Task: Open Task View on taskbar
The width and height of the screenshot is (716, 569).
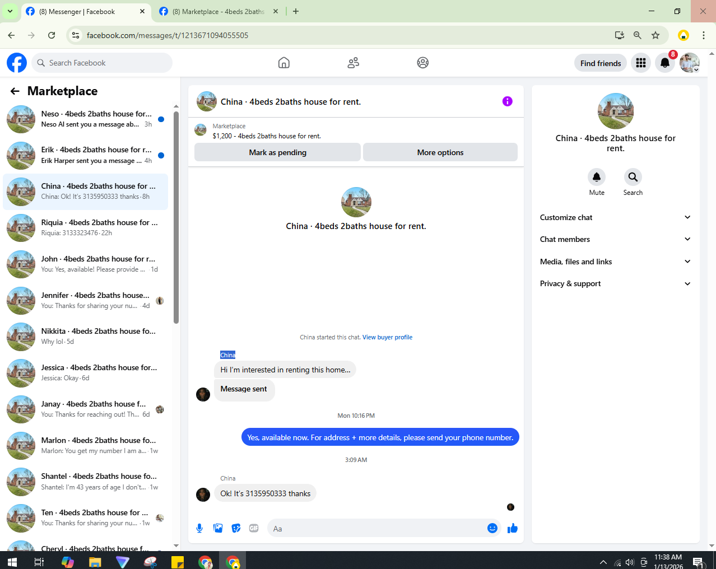Action: [x=39, y=562]
